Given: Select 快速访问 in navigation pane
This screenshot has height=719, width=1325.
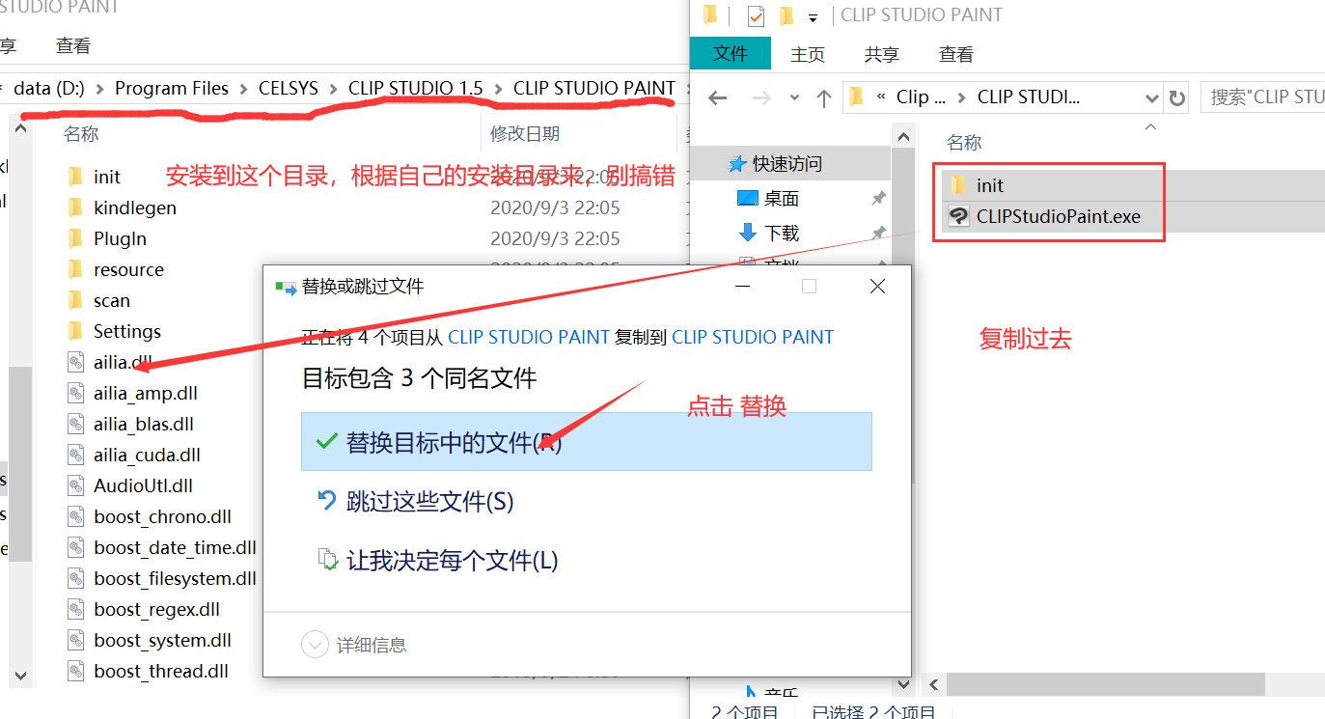Looking at the screenshot, I should pos(787,164).
